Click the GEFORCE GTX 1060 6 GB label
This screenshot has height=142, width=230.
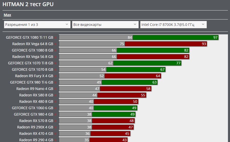pyautogui.click(x=33, y=108)
